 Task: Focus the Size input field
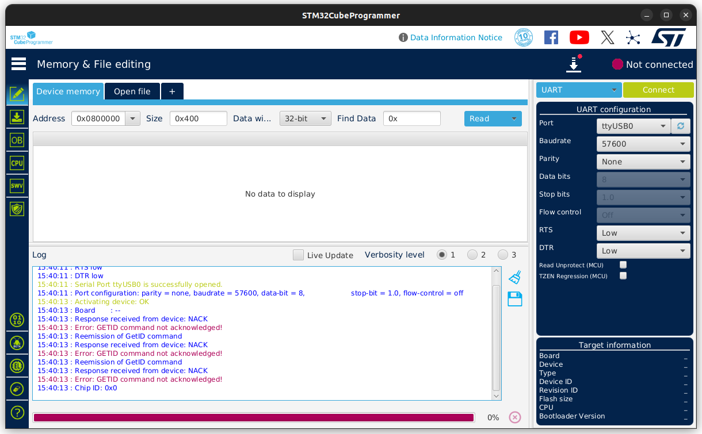tap(198, 118)
